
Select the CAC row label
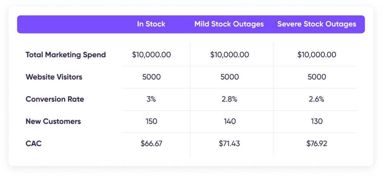34,144
